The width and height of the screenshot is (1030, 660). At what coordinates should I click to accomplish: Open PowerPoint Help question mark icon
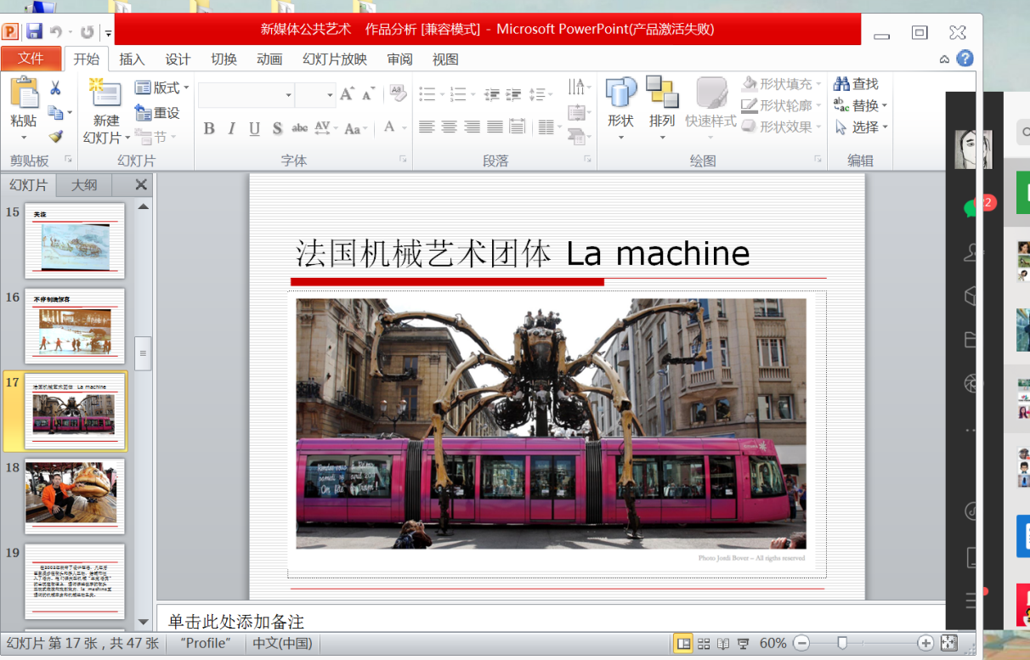coord(965,59)
